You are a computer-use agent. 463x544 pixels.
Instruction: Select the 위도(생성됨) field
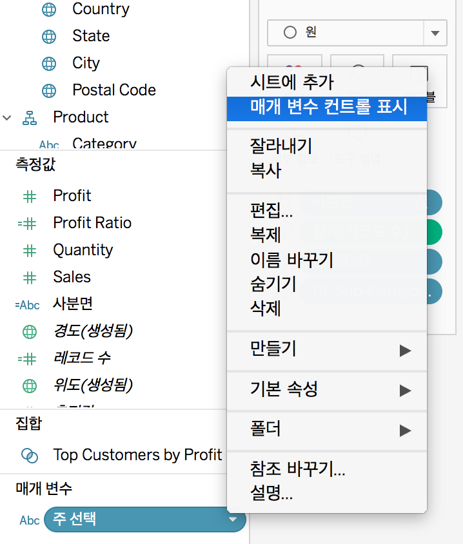tap(93, 385)
